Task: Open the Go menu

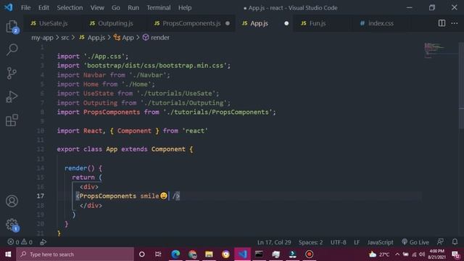Action: [116, 8]
